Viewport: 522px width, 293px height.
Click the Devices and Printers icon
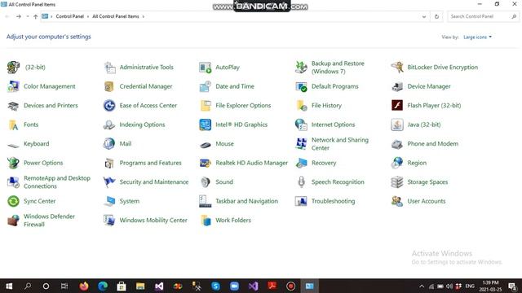click(x=13, y=106)
